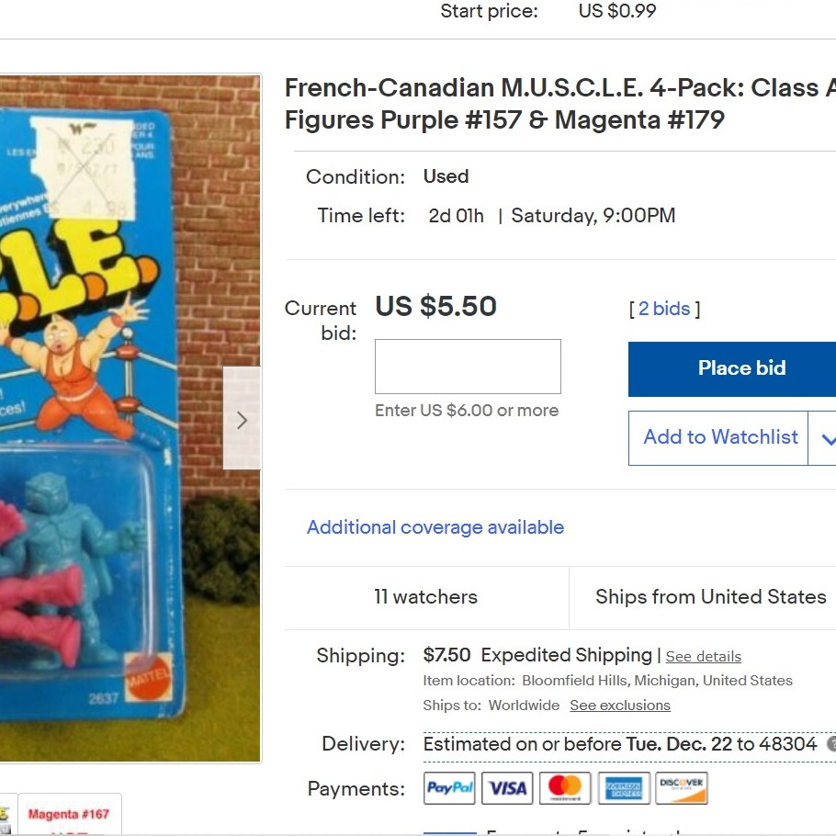Click the 11 watchers count
This screenshot has width=836, height=836.
[x=425, y=596]
